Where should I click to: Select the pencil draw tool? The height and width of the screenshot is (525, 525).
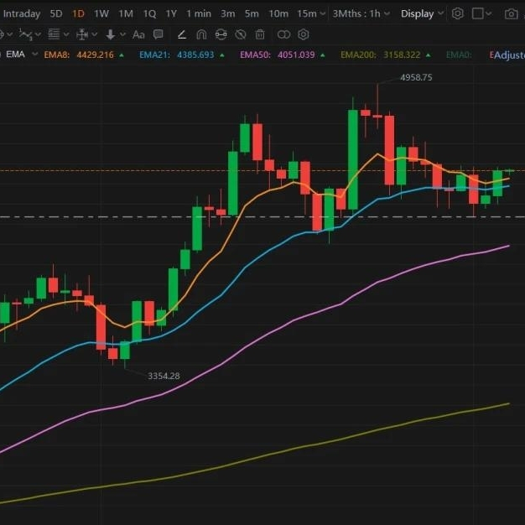pos(182,34)
